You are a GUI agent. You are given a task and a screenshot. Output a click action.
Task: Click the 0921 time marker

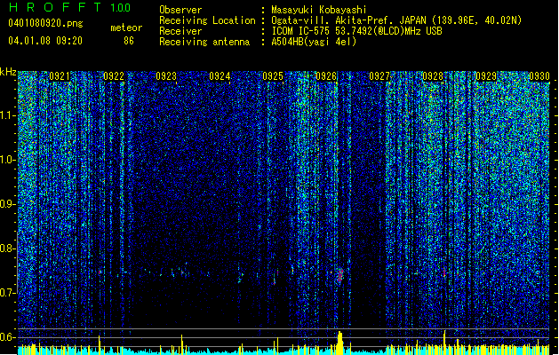pyautogui.click(x=60, y=76)
